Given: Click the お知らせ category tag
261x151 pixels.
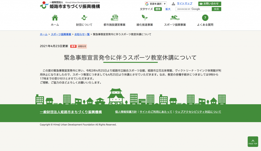Looking at the screenshot, I should coord(82,46).
